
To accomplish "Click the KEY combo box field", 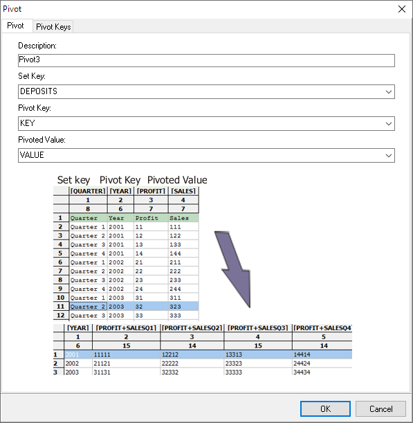I will (206, 123).
